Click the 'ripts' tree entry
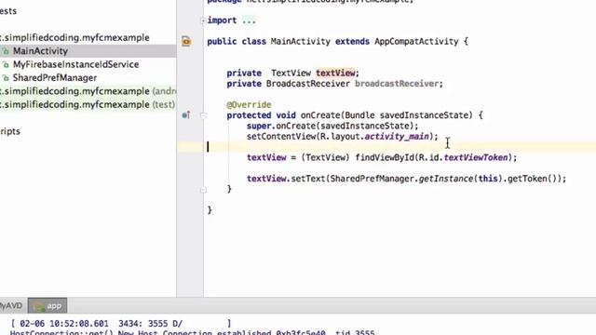Screen dimensions: 596x335 click(x=10, y=131)
